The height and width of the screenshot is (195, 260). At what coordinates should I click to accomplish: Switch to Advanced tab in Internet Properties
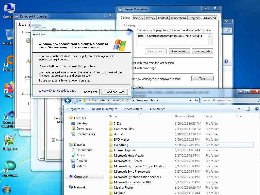pos(209,18)
